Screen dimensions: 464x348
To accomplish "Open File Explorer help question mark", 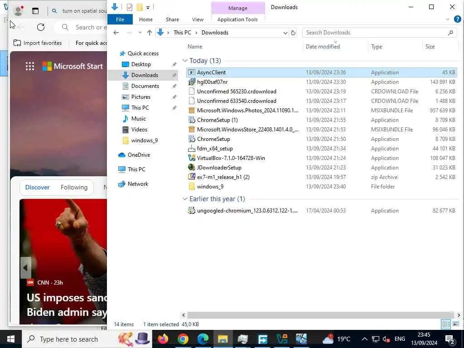I will pos(457,19).
